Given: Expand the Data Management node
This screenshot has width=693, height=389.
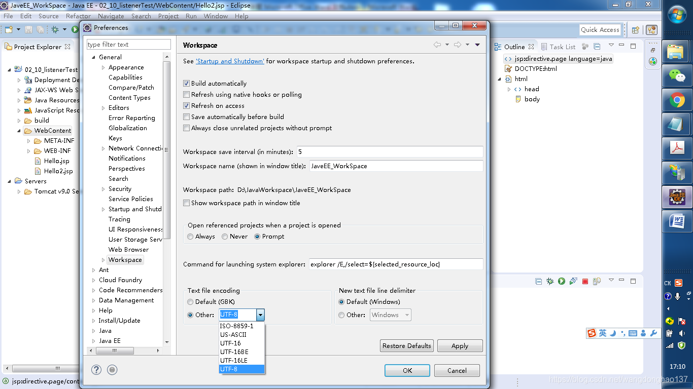Looking at the screenshot, I should point(94,300).
